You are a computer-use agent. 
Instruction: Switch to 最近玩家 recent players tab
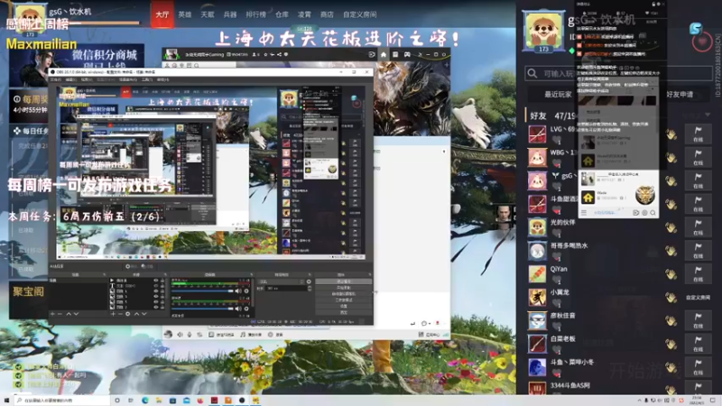coord(558,95)
